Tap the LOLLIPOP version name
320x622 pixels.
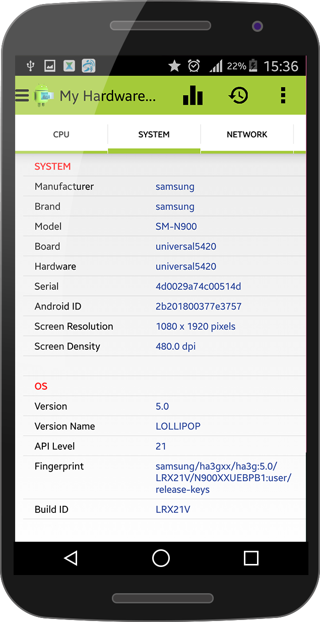click(x=178, y=426)
